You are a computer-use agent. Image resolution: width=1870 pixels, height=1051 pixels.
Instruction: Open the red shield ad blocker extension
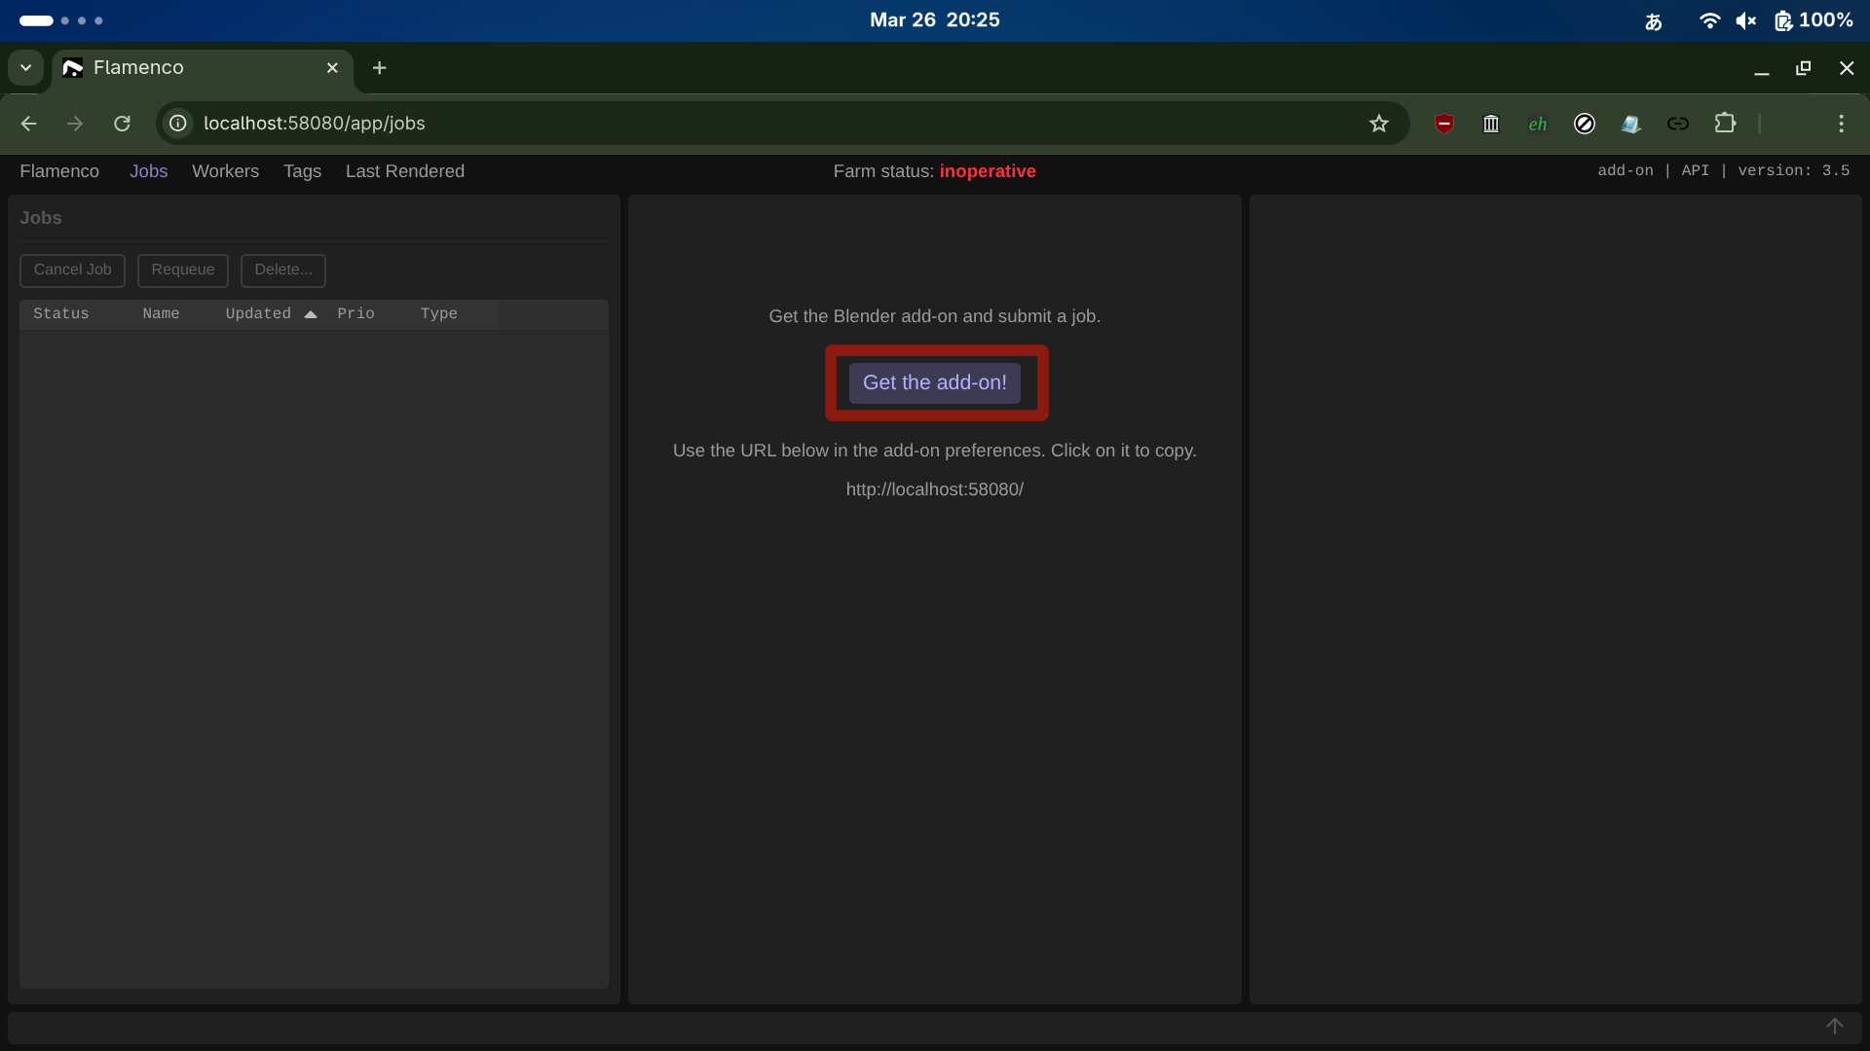[1444, 124]
